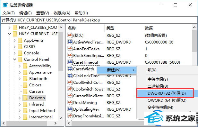Click the registry path address bar
Viewport: 198px width, 127px height.
tap(99, 20)
